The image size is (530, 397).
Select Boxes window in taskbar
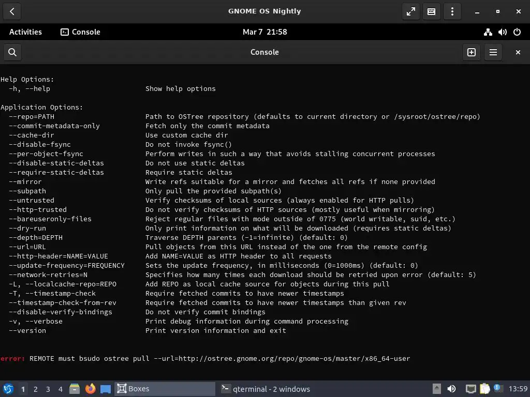tap(165, 389)
